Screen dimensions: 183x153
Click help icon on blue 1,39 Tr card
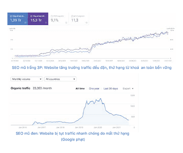click(x=25, y=23)
